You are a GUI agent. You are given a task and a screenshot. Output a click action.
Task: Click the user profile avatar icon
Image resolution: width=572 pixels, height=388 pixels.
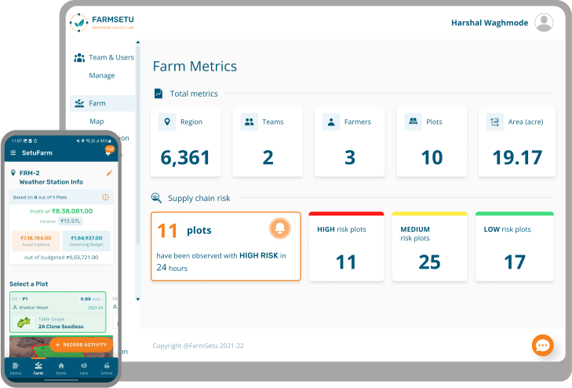click(x=544, y=23)
